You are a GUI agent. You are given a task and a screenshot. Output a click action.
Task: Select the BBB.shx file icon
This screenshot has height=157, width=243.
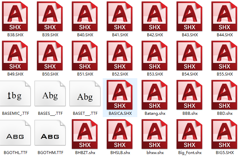click(x=189, y=95)
